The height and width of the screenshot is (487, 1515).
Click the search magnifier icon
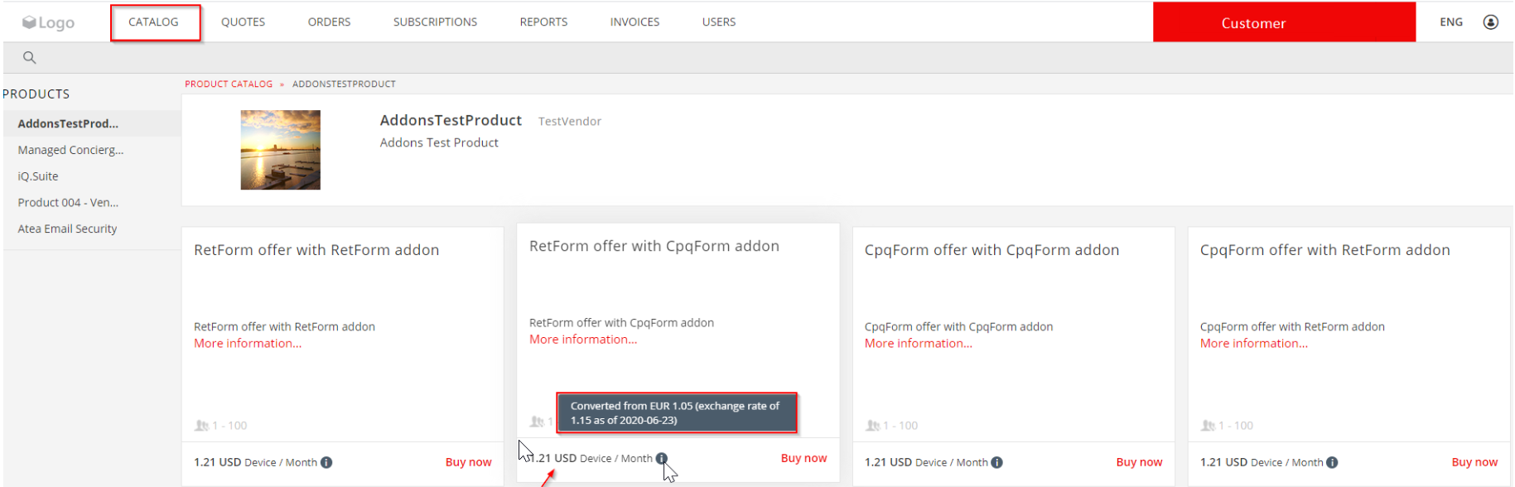tap(29, 57)
